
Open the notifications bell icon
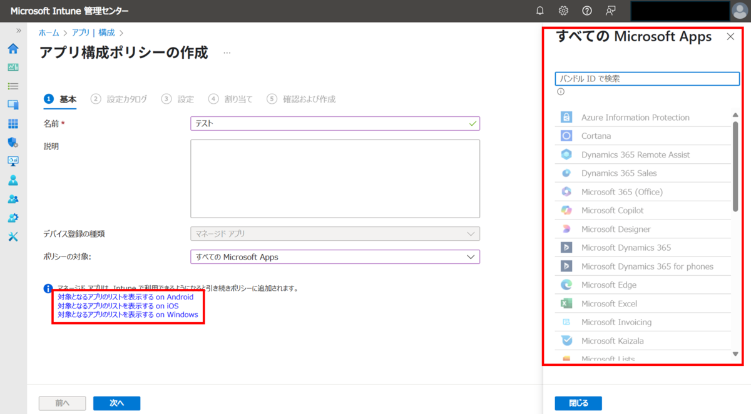click(x=540, y=11)
